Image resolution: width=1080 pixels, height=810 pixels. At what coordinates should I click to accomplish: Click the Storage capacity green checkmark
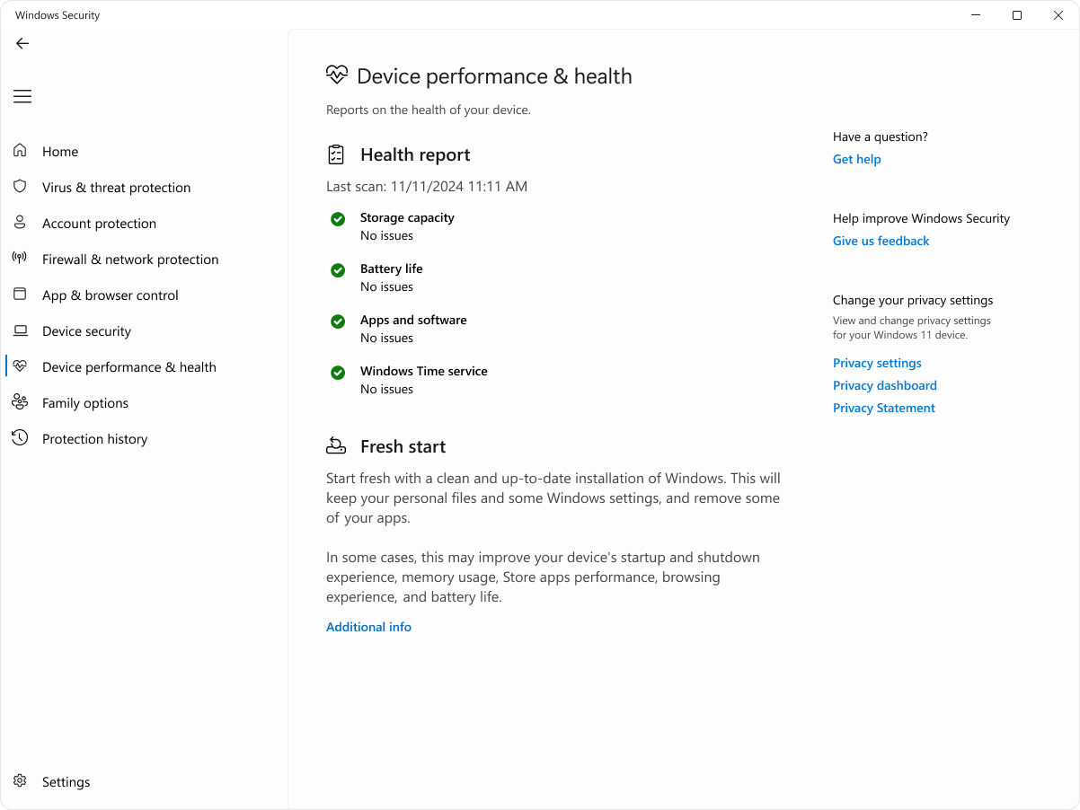[x=338, y=219]
